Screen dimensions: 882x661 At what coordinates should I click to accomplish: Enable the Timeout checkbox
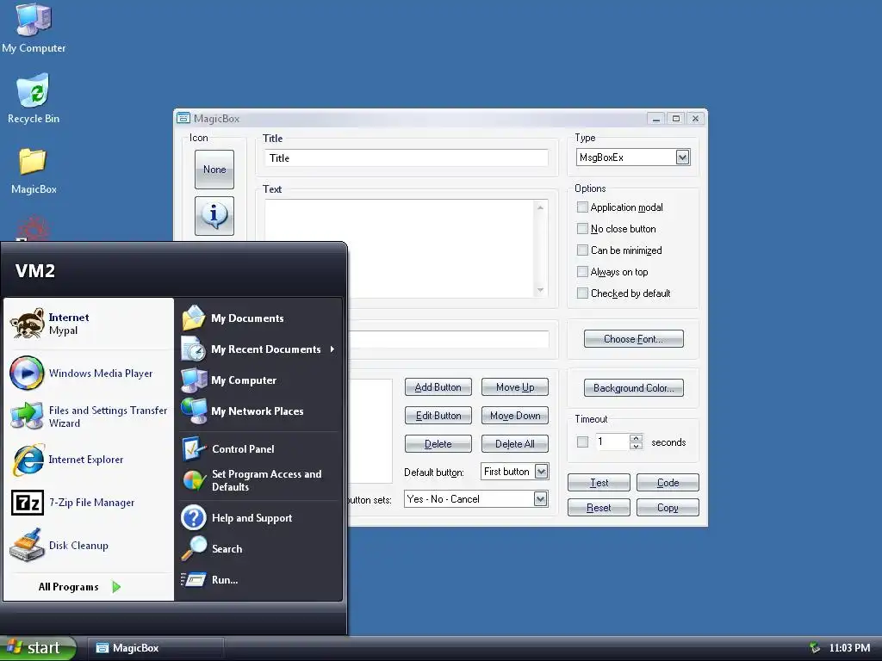coord(582,442)
